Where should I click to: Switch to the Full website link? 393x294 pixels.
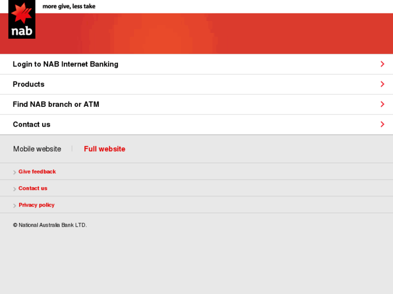pyautogui.click(x=104, y=149)
